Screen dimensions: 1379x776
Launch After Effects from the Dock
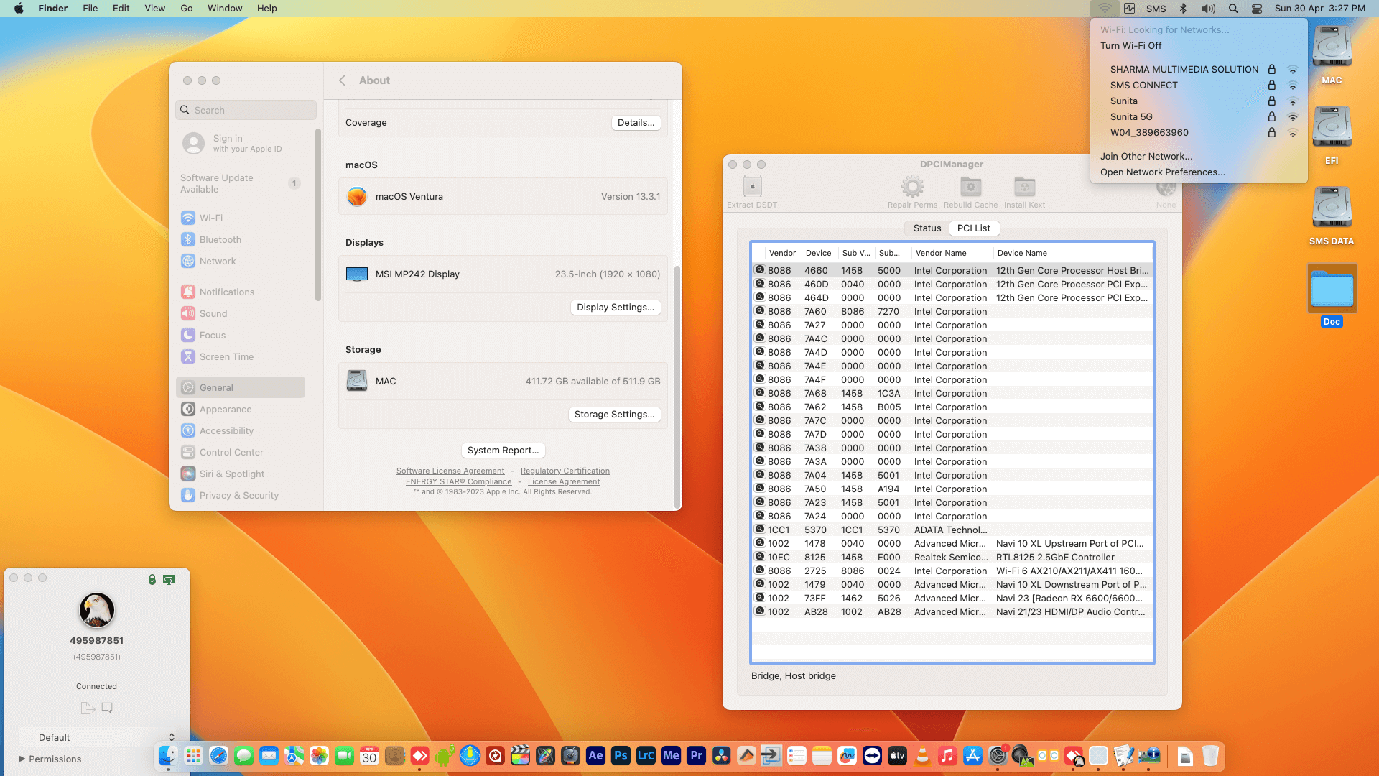click(x=596, y=756)
